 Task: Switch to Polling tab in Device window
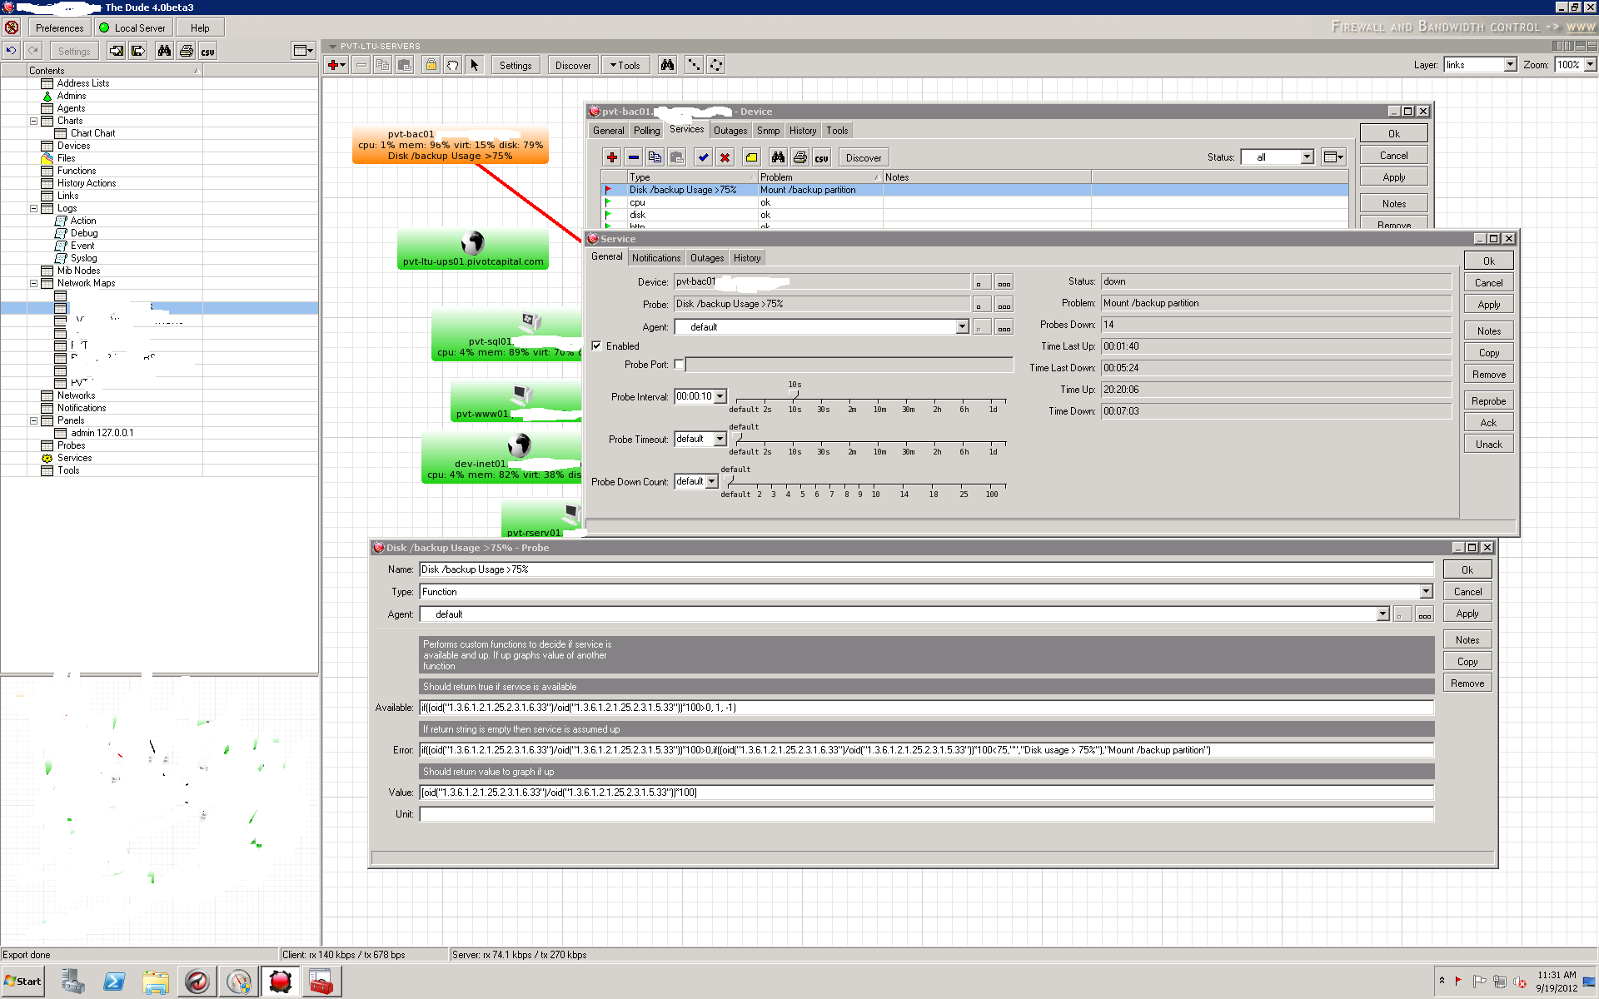646,131
